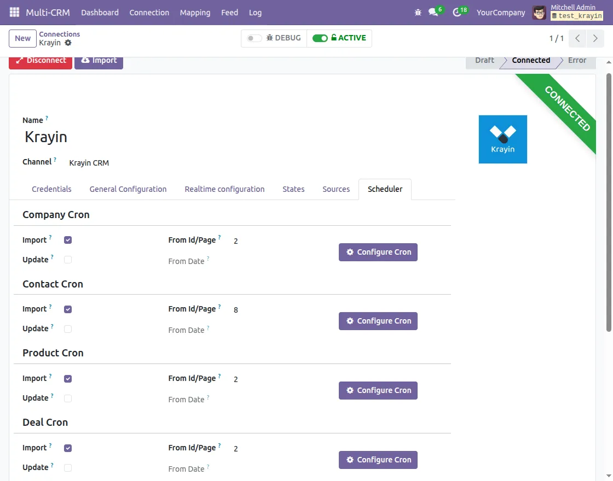This screenshot has width=613, height=481.
Task: Open the Dashboard menu
Action: 100,13
